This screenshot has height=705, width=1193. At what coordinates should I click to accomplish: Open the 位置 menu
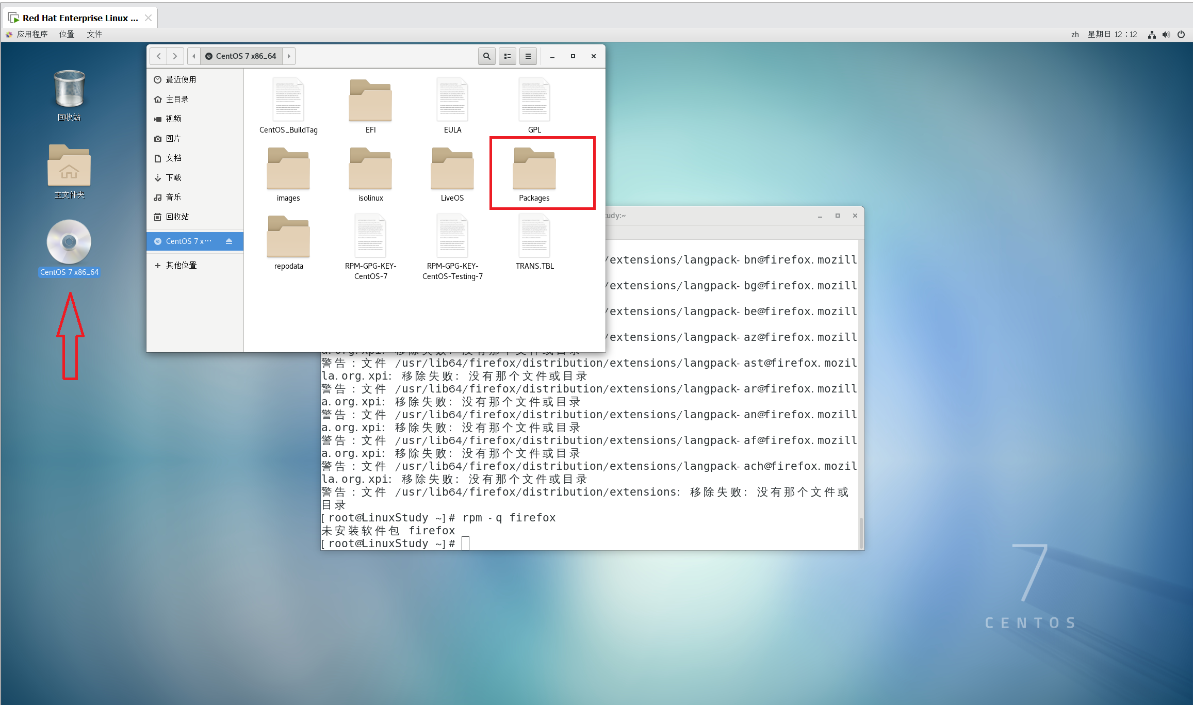click(67, 34)
